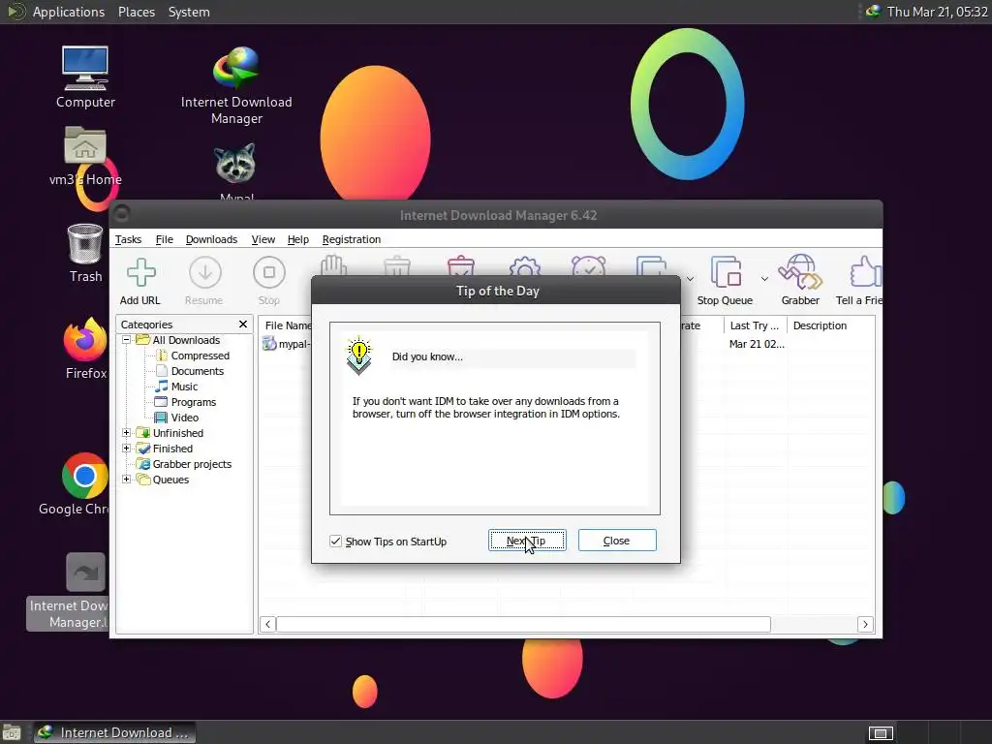Click the clock date in top panel
Screen dimensions: 992x744
coord(937,12)
